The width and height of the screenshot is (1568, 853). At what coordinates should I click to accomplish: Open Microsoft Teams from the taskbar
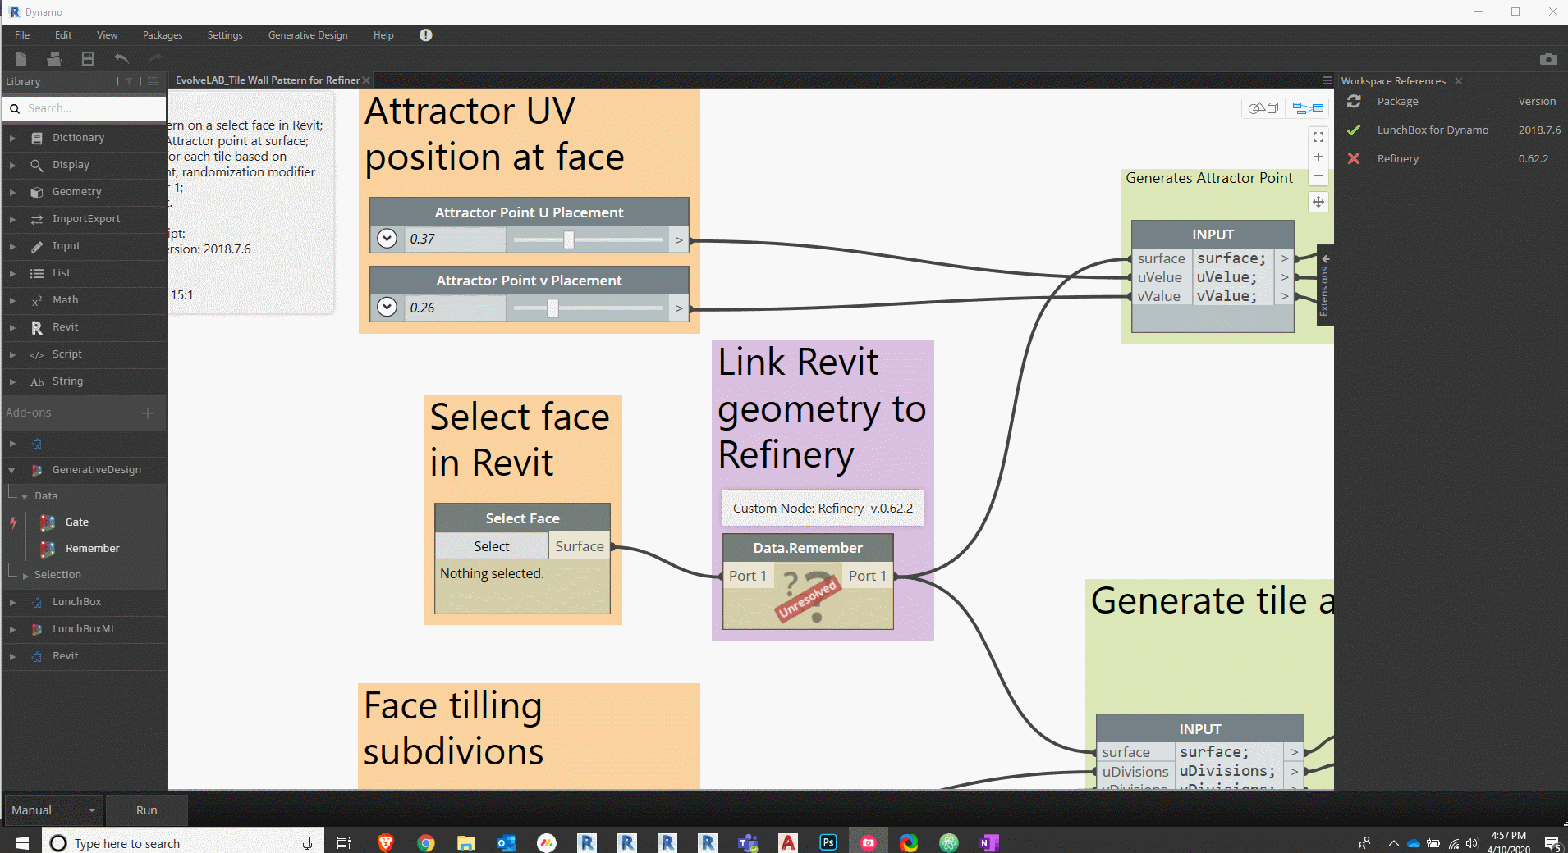[748, 842]
